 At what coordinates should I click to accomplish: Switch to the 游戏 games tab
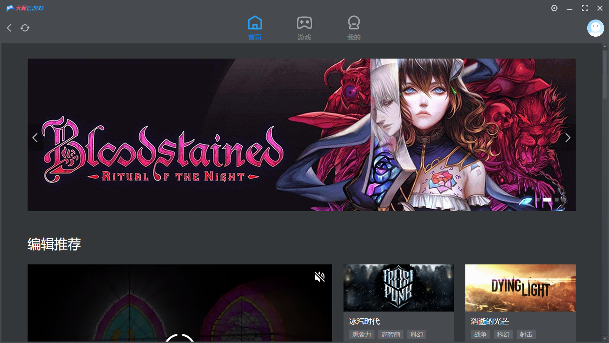[x=304, y=28]
